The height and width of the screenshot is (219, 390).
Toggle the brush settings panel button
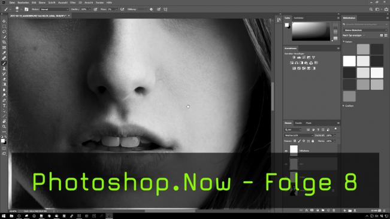[26, 10]
